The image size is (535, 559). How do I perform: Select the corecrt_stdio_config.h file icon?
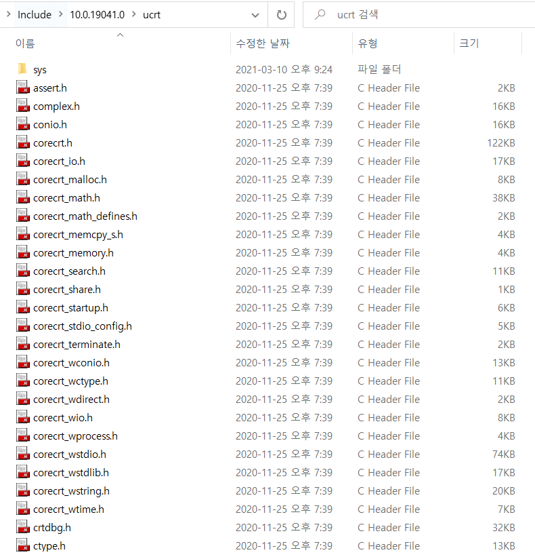23,326
